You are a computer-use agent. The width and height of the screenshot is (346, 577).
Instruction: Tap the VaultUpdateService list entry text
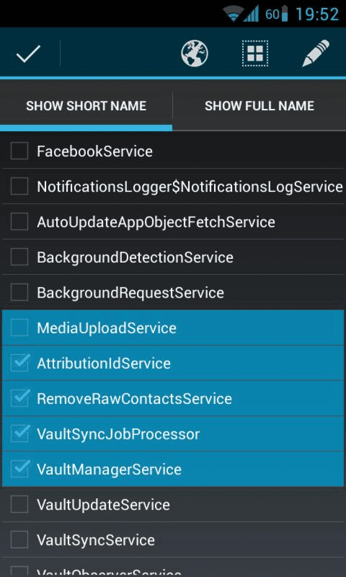[103, 505]
